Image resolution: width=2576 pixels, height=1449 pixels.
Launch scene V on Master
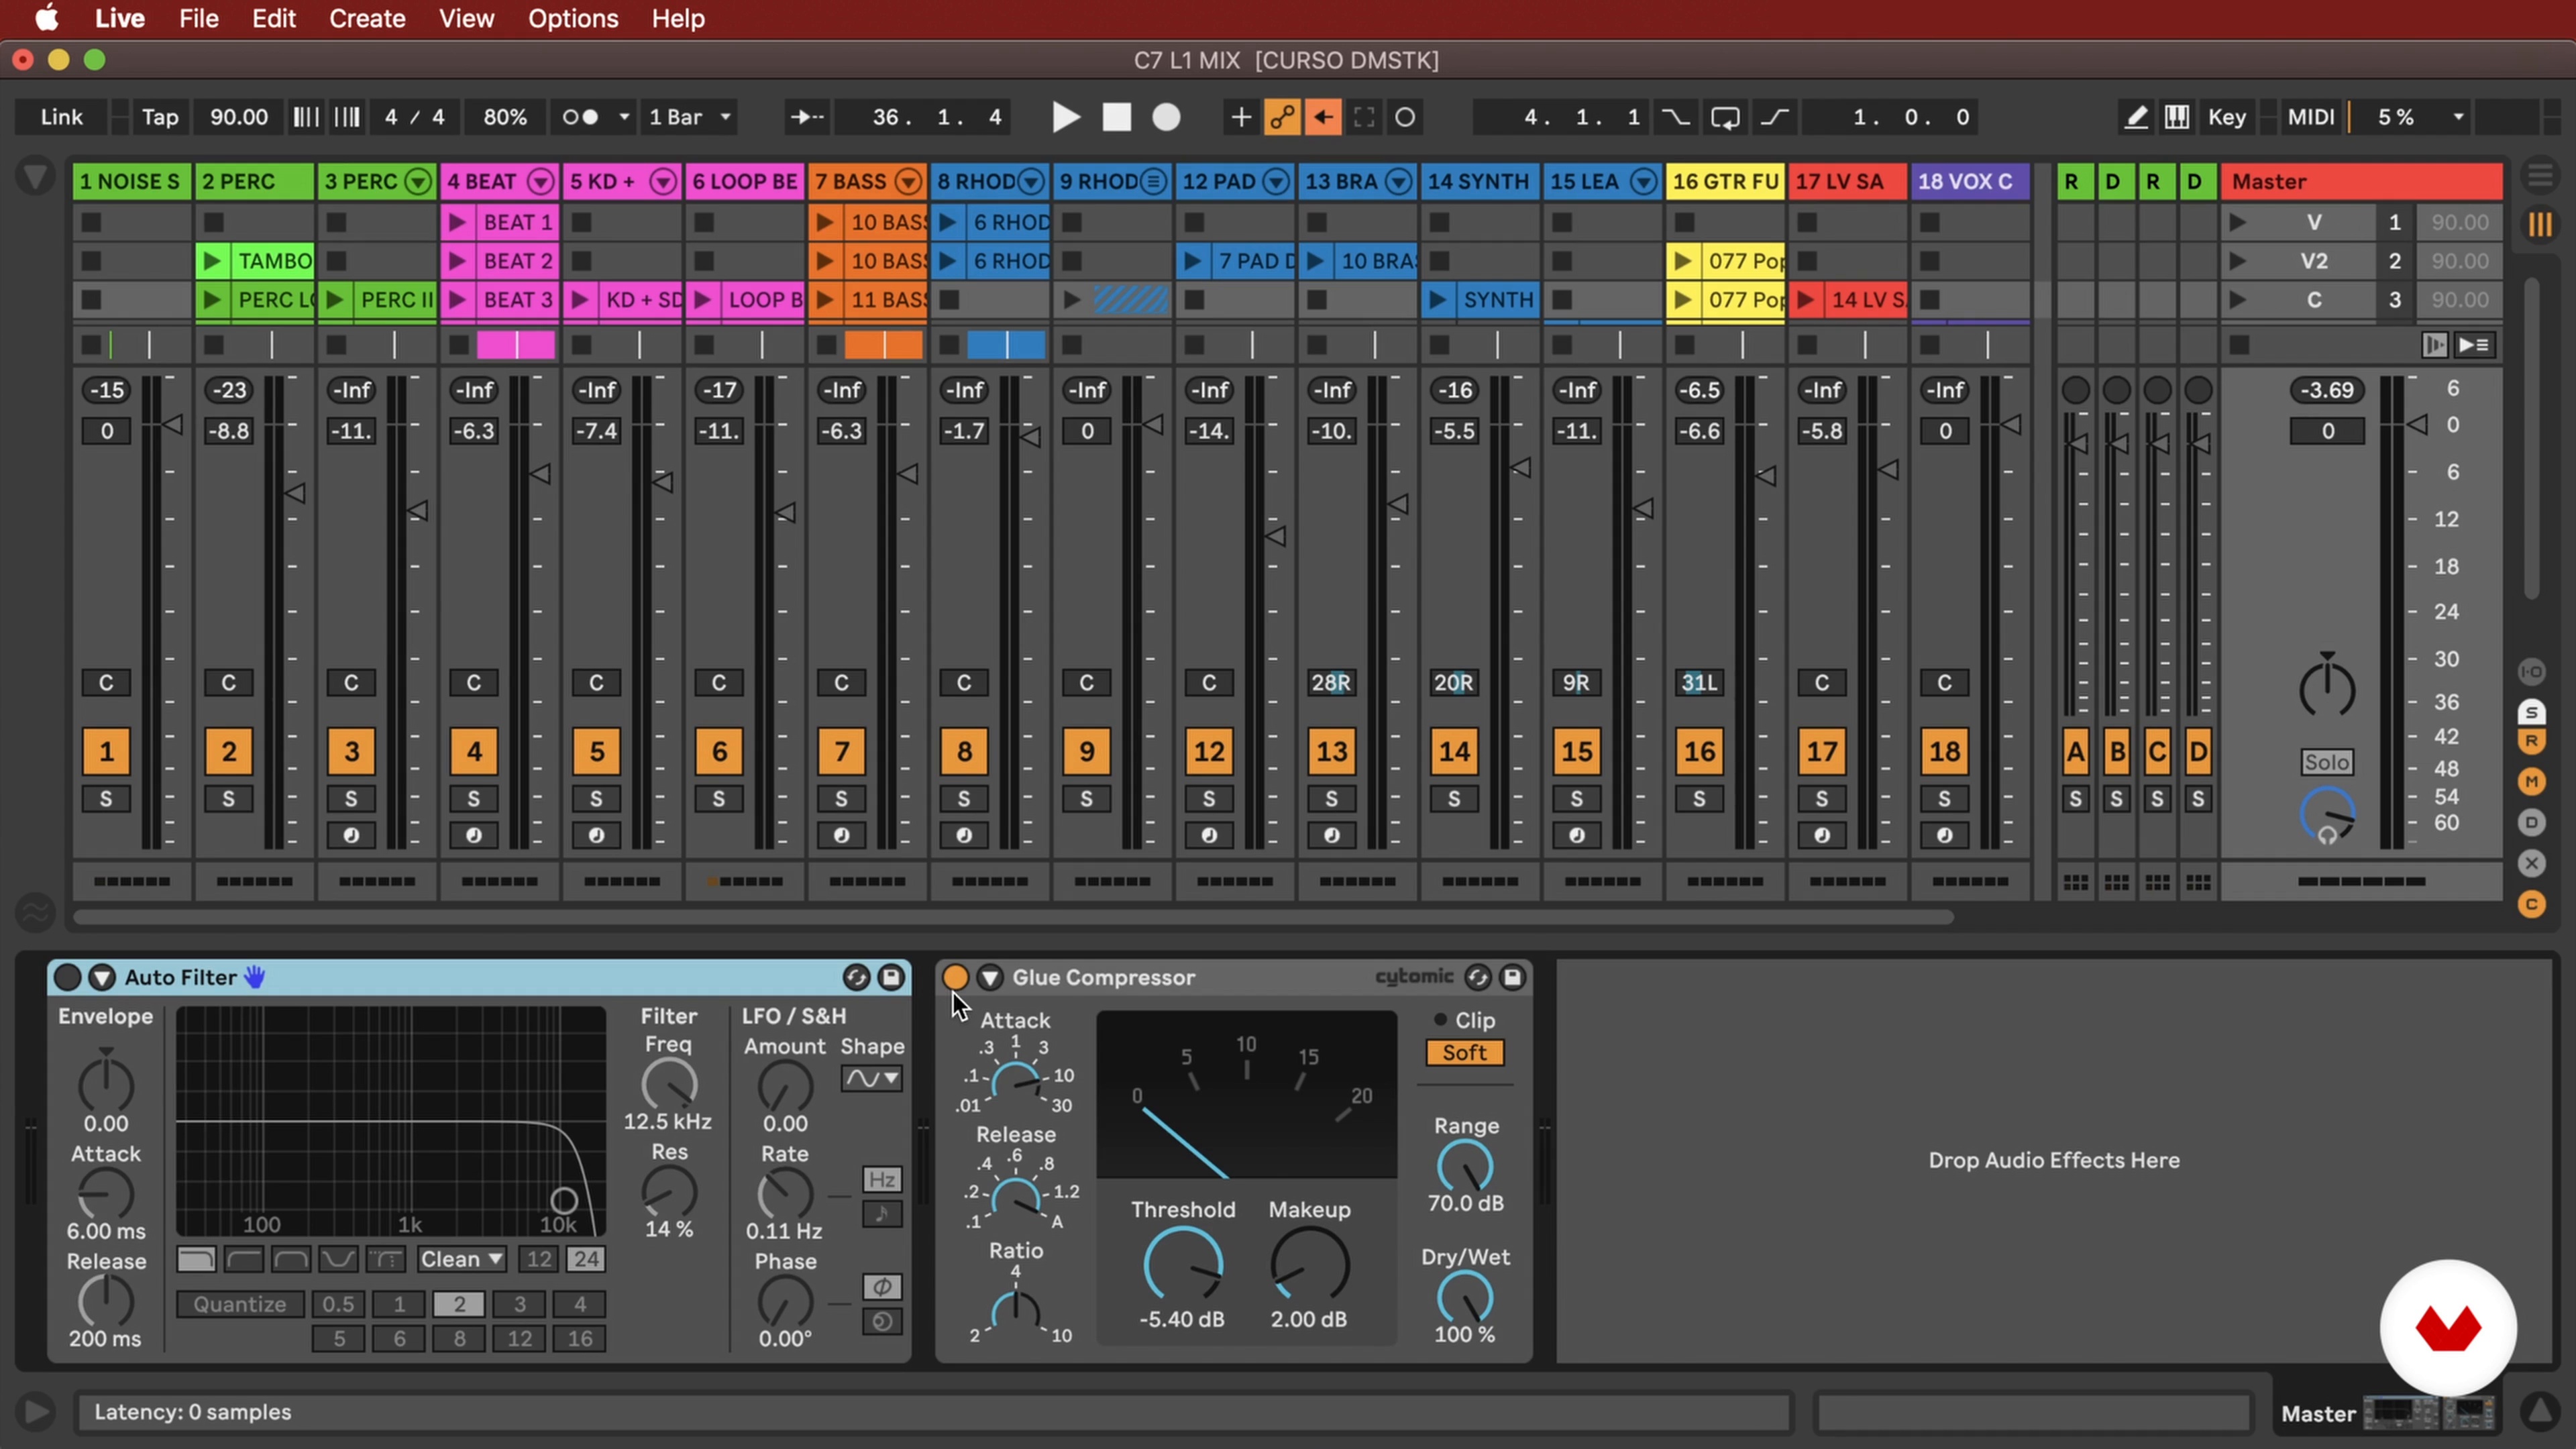coord(2238,222)
